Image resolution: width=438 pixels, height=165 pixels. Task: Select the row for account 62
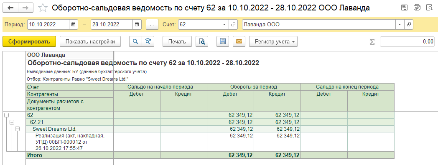[210, 115]
